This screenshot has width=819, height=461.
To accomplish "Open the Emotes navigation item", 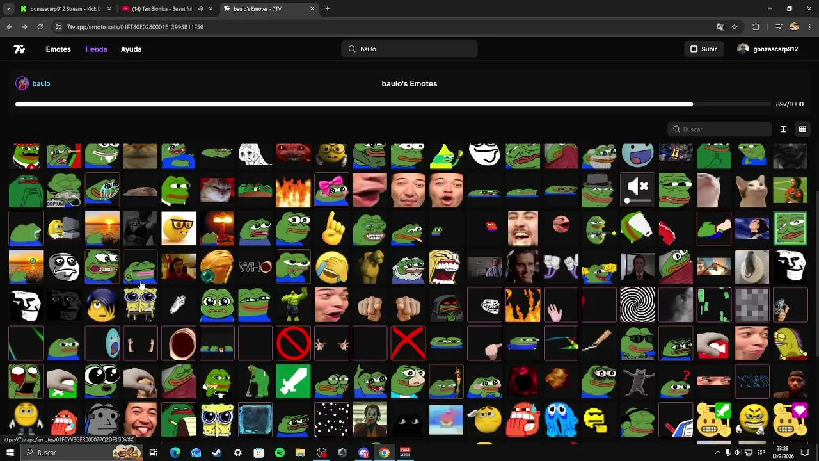I will pyautogui.click(x=58, y=49).
